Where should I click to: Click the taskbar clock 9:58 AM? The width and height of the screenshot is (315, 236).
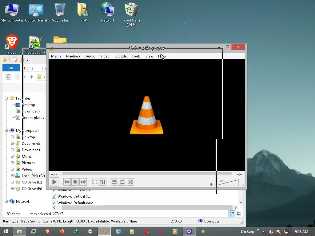click(301, 232)
